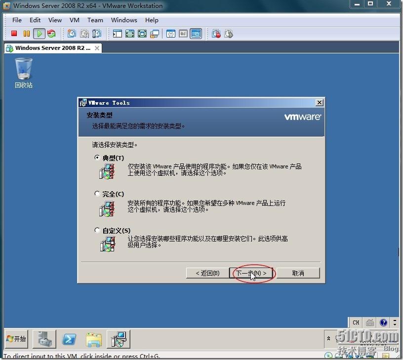Screen dimensions: 403x360
Task: Open the Team menu
Action: click(x=95, y=20)
